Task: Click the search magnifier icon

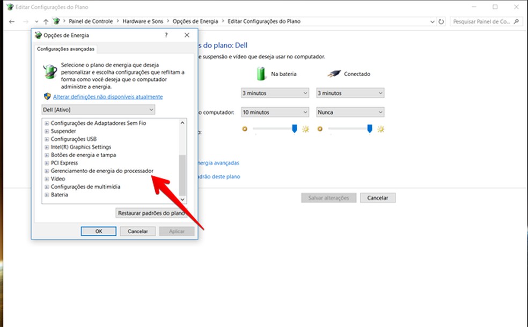Action: [x=516, y=21]
